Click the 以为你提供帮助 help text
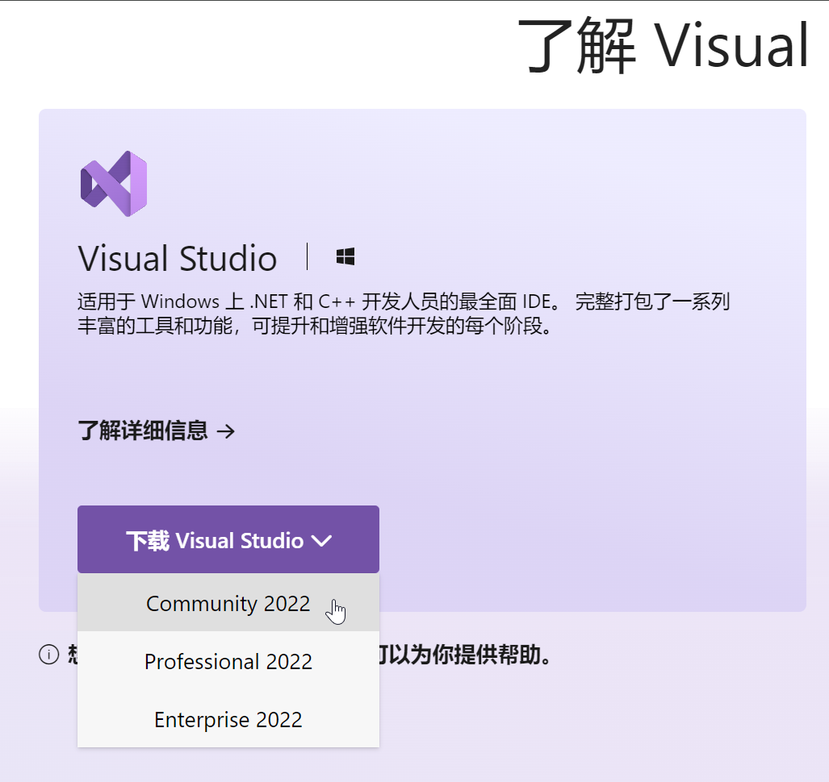The height and width of the screenshot is (782, 829). point(465,655)
